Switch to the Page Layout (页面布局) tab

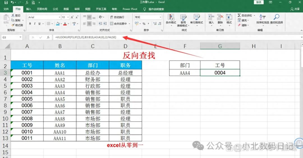click(x=42, y=9)
